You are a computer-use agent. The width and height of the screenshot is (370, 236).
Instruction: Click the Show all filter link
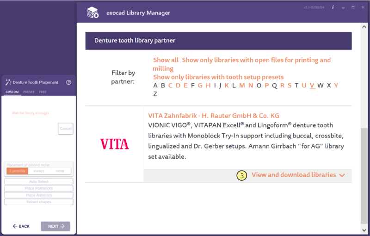pyautogui.click(x=166, y=60)
